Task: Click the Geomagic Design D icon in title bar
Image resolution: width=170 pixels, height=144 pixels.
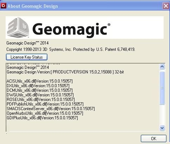Action: click(3, 6)
